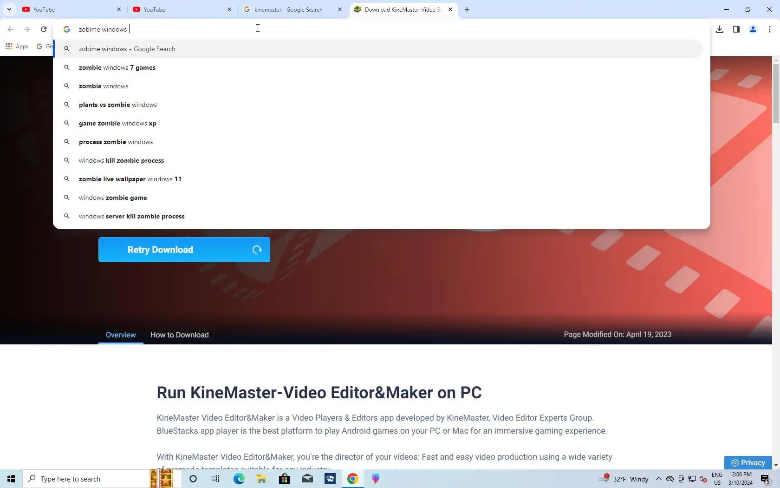Open the Chrome three-dot menu
780x488 pixels.
770,29
